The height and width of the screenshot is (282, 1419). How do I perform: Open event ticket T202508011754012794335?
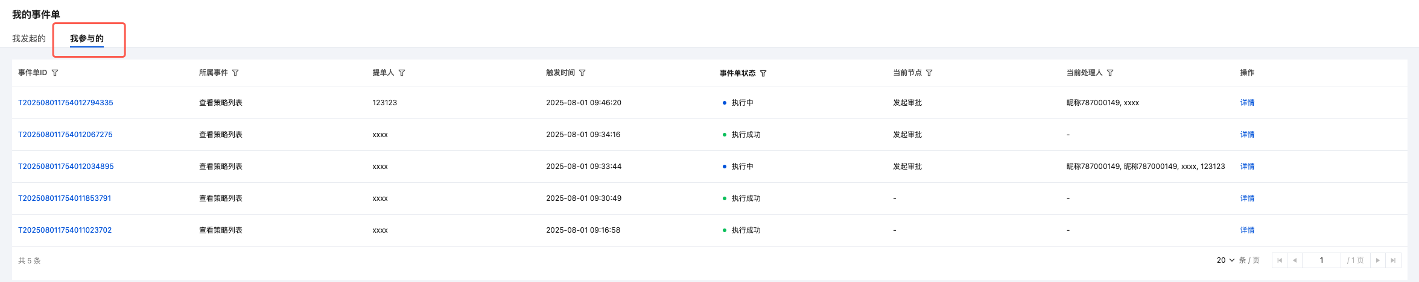66,103
